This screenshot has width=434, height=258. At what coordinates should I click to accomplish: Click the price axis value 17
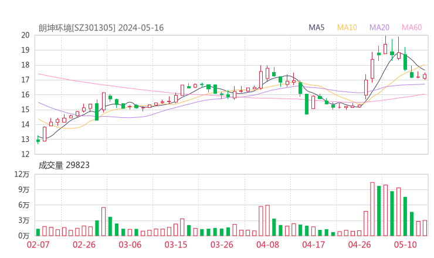[25, 80]
